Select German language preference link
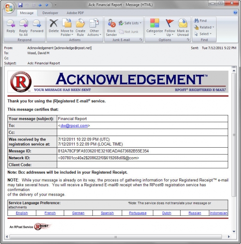The width and height of the screenshot is (241, 244). click(x=78, y=213)
